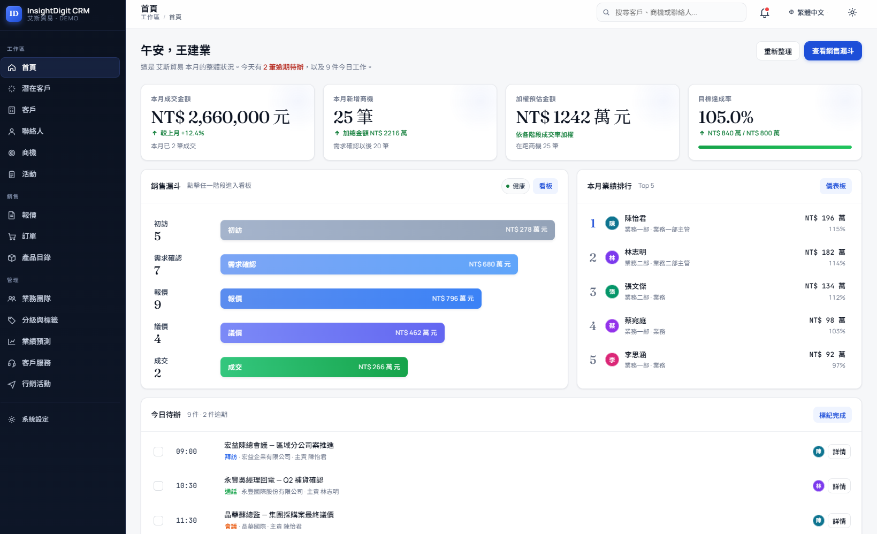Screen dimensions: 877x534
Task: Go to 潛在客戶 in the sidebar
Action: (60, 89)
